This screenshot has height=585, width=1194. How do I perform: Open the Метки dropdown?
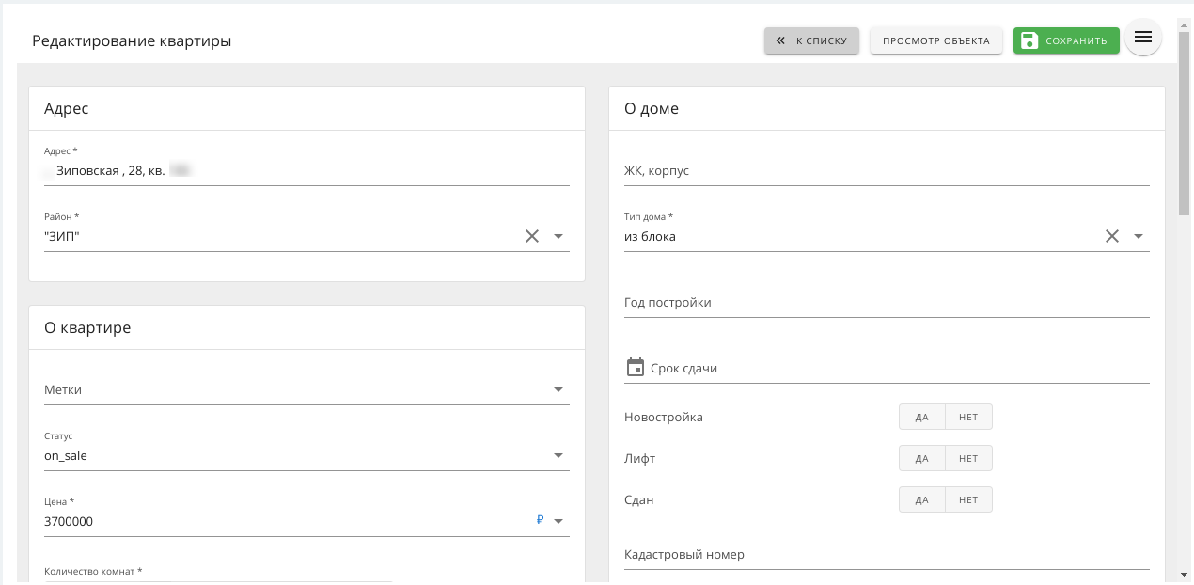558,389
